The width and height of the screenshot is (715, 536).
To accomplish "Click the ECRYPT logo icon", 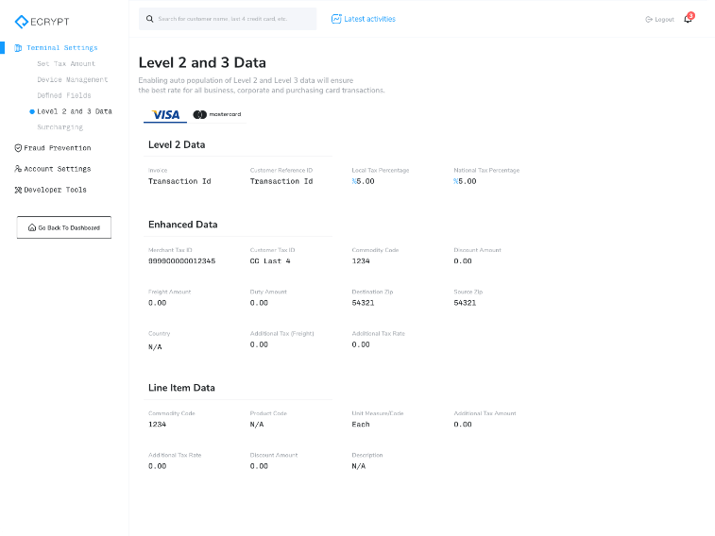I will click(x=22, y=21).
